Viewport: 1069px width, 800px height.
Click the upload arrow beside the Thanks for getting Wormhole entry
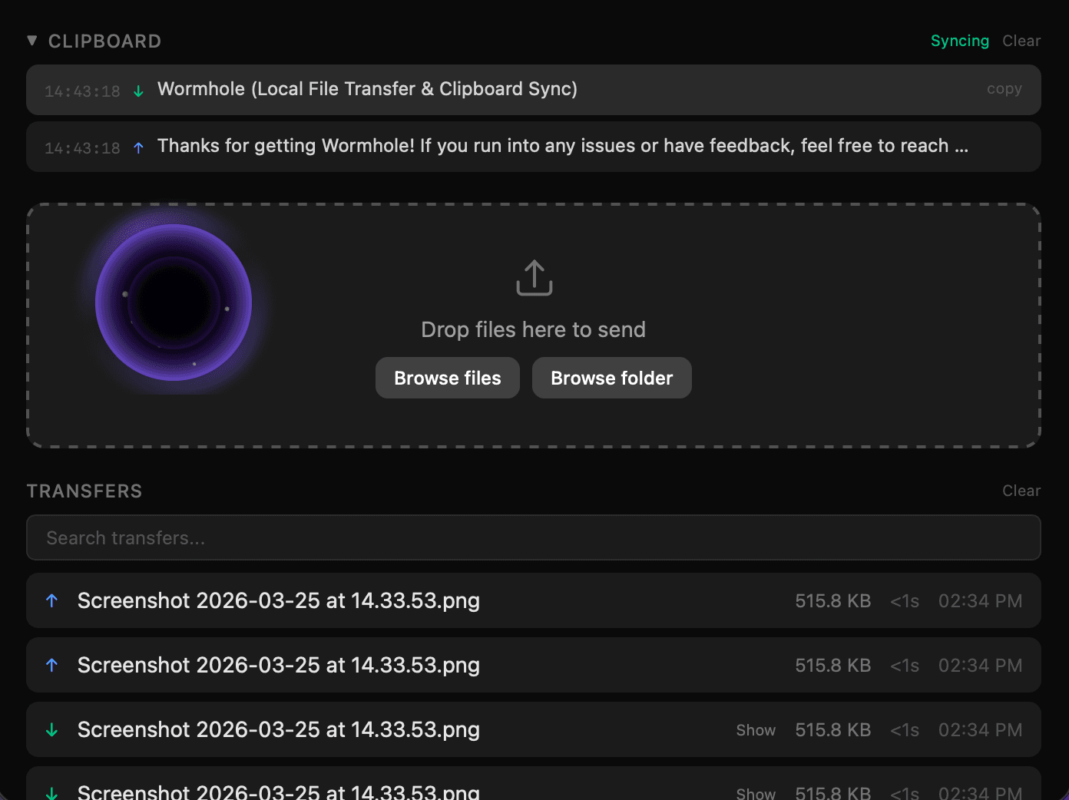[137, 147]
